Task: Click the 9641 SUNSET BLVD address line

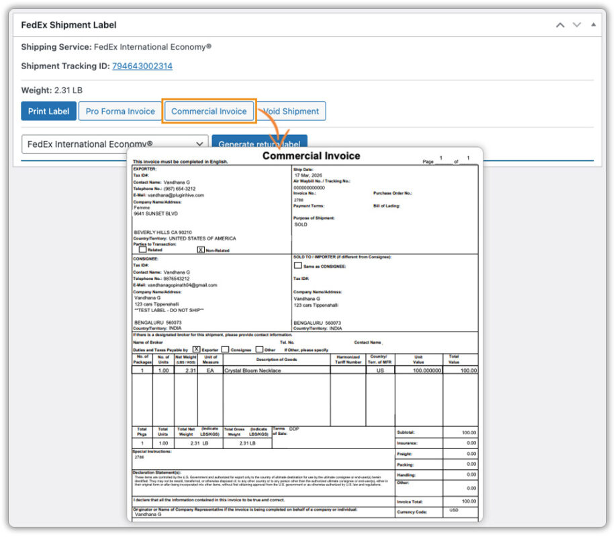Action: pyautogui.click(x=156, y=213)
